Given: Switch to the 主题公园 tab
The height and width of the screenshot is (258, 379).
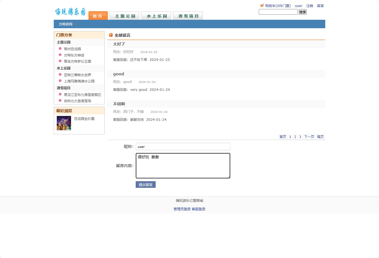Looking at the screenshot, I should pyautogui.click(x=124, y=16).
